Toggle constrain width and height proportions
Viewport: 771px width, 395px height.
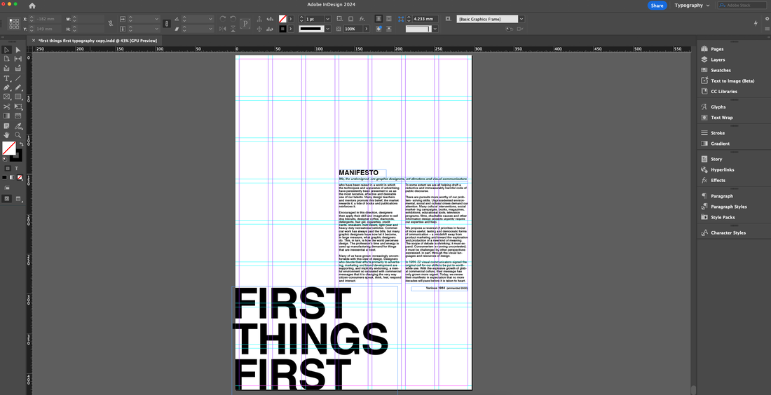[110, 24]
